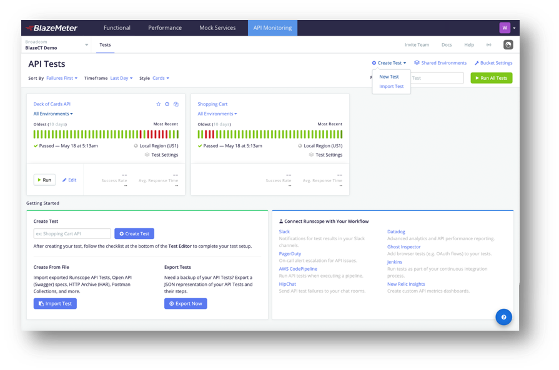Edit the Deck of Cards API test

click(x=69, y=180)
